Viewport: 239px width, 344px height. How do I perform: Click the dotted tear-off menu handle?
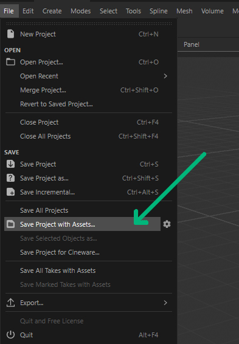(89, 24)
